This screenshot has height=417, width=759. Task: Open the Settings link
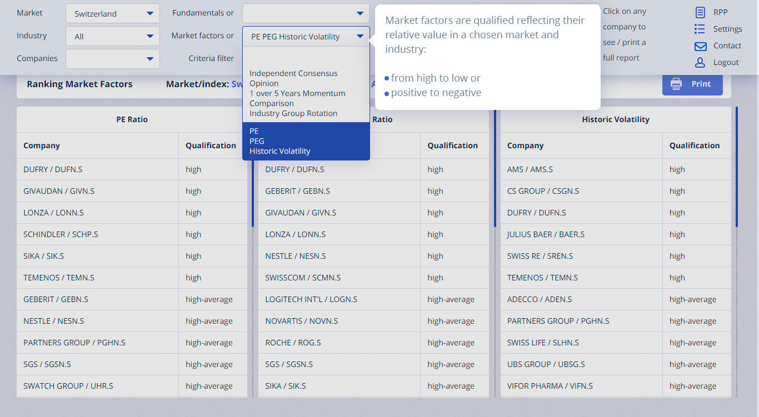(x=727, y=29)
